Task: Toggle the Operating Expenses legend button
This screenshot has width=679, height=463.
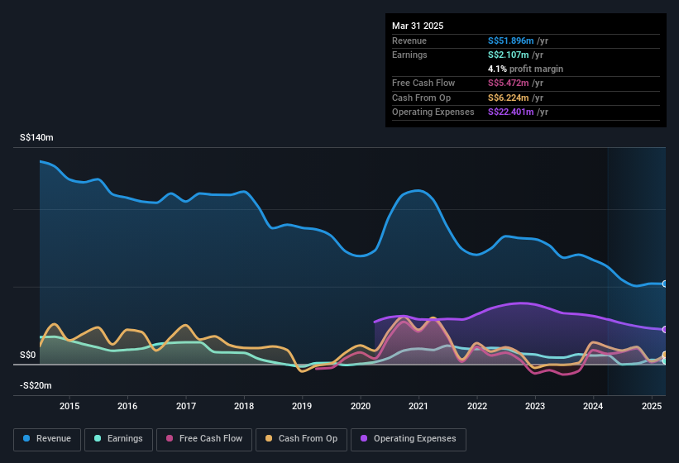Action: point(409,439)
